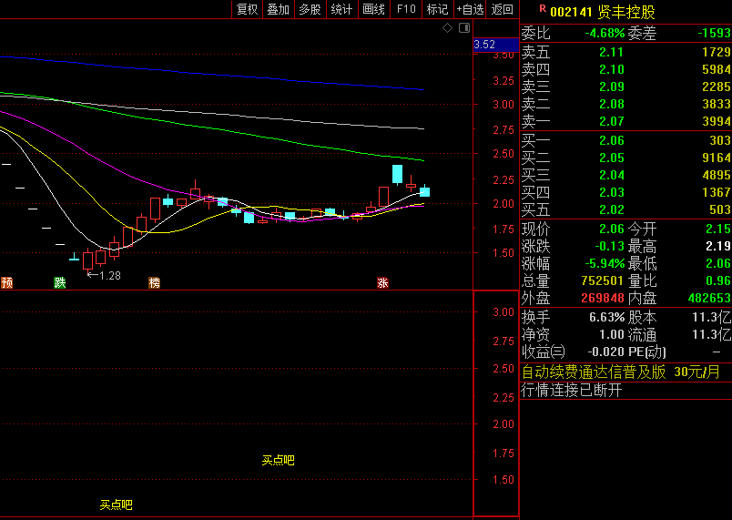Click the 买二 price 2.05
732x520 pixels.
(612, 158)
